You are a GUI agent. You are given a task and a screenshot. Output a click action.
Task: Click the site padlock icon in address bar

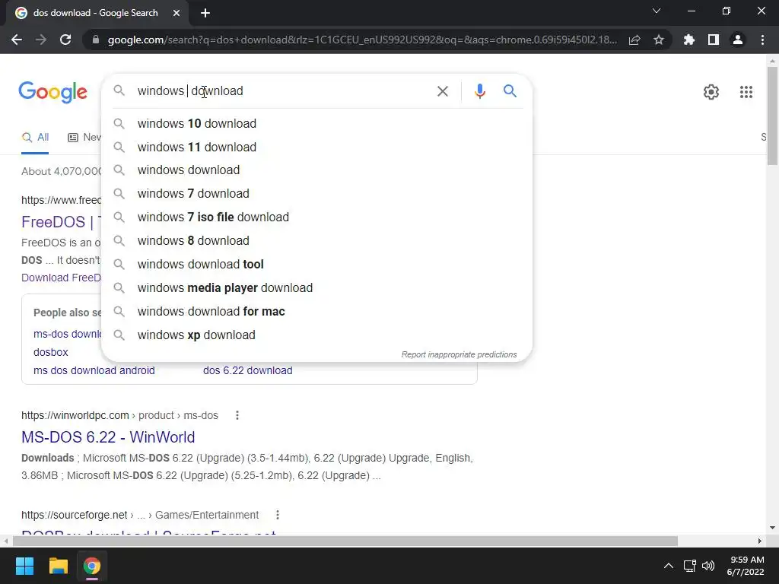coord(96,40)
